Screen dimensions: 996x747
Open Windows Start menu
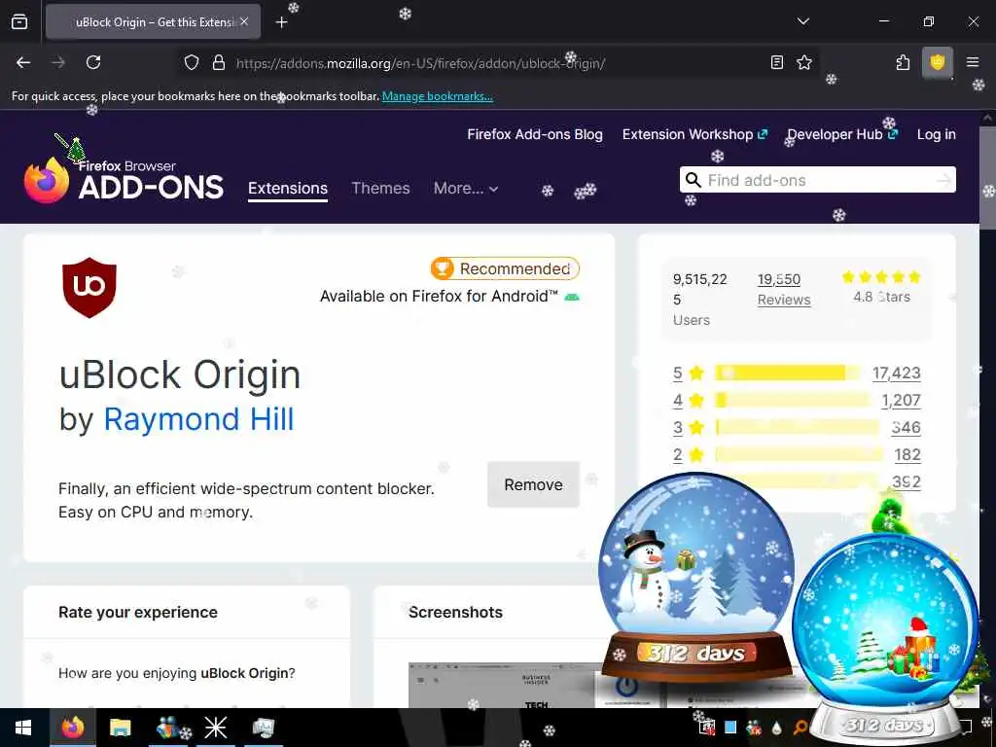pos(23,728)
